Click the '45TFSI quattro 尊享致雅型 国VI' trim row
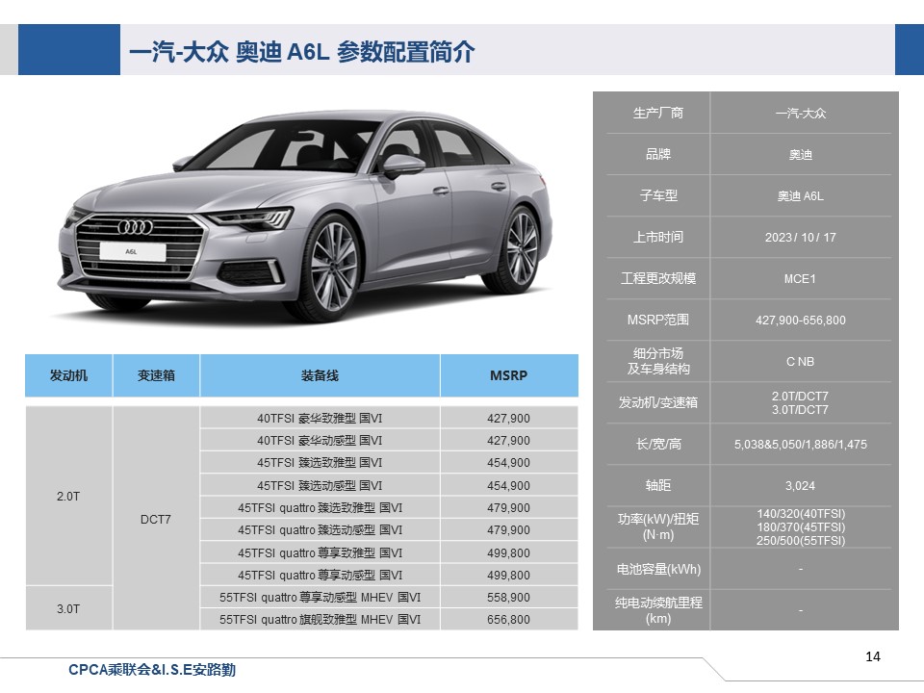Screen dimensions: 924x693 click(320, 552)
